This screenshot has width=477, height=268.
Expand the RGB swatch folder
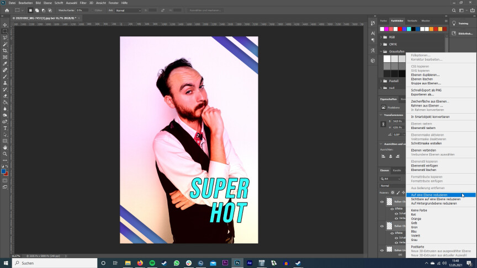381,37
